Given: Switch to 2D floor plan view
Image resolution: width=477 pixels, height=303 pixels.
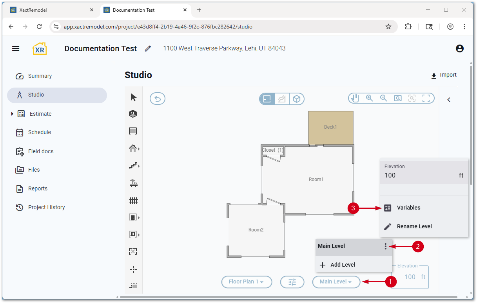Looking at the screenshot, I should (x=267, y=99).
